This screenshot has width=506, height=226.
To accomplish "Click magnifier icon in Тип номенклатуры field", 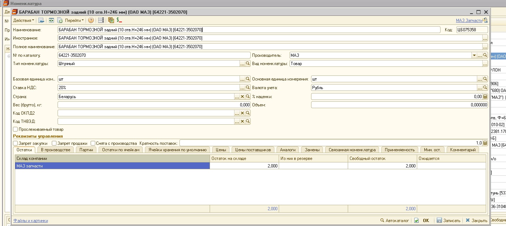I will [248, 64].
